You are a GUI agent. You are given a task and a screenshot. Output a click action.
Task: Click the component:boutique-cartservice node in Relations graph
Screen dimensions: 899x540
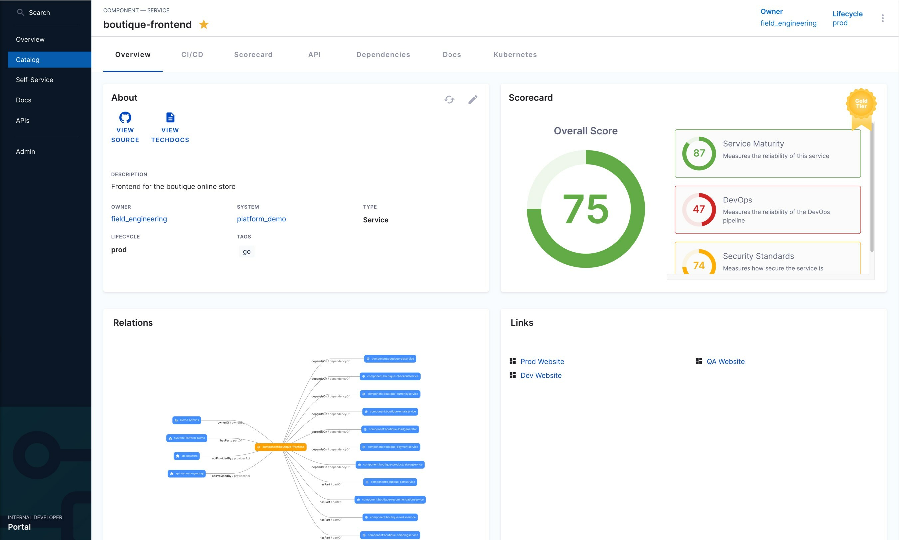click(390, 482)
